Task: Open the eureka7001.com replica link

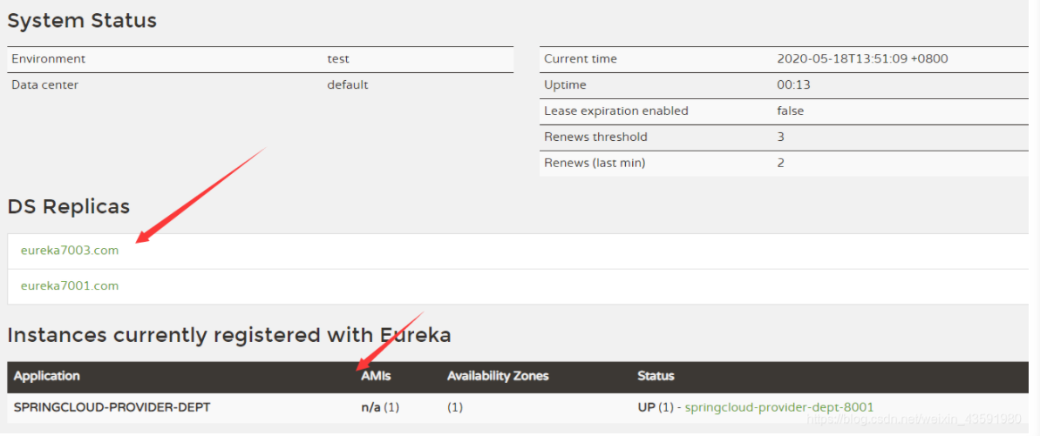Action: pyautogui.click(x=70, y=285)
